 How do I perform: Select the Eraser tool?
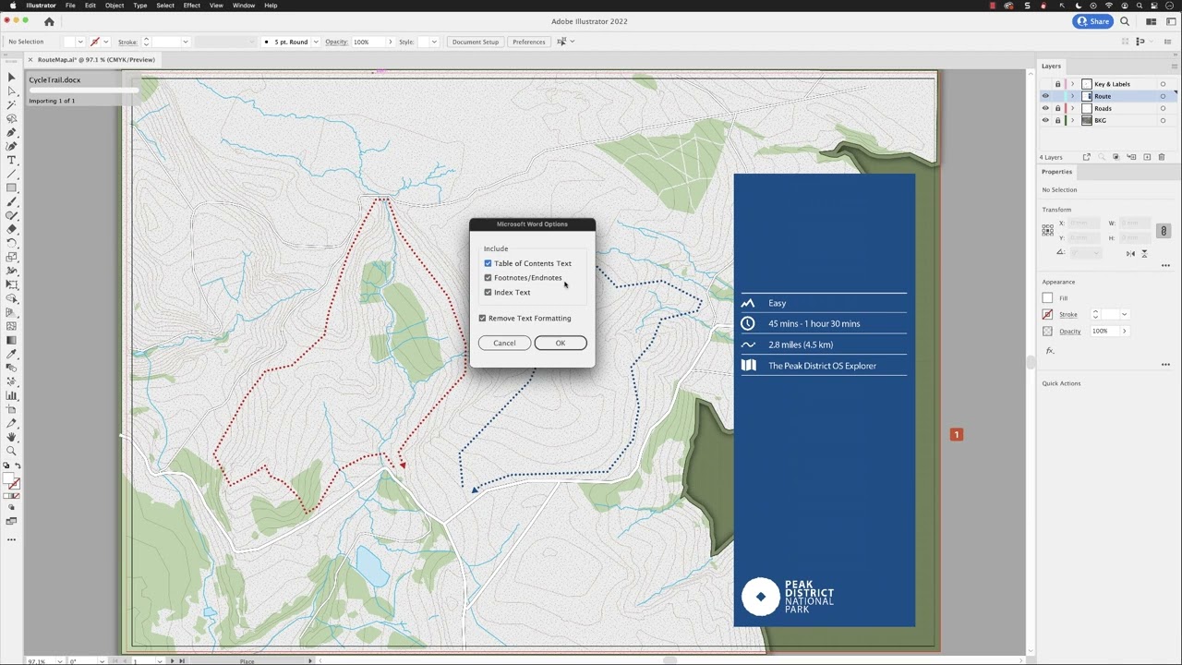coord(11,230)
